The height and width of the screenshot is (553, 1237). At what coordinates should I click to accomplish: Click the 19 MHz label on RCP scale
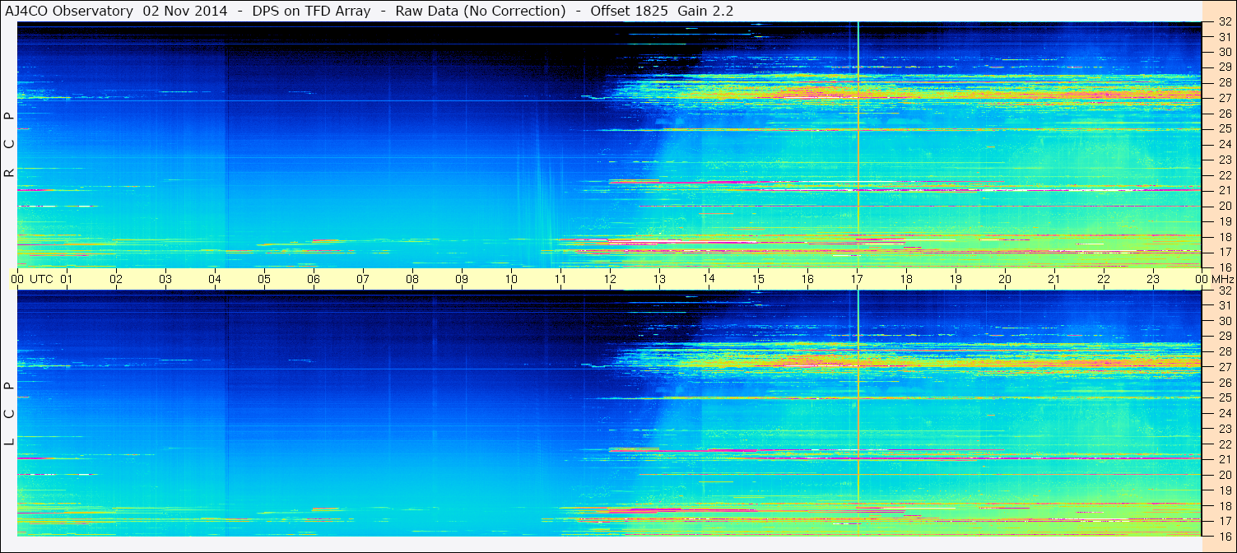pos(1224,221)
